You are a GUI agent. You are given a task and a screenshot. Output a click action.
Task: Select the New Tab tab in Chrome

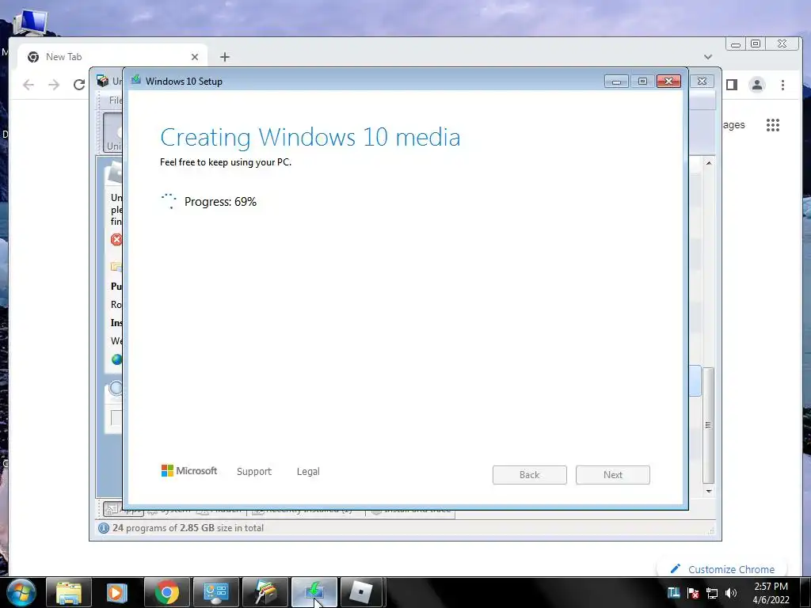pyautogui.click(x=112, y=57)
